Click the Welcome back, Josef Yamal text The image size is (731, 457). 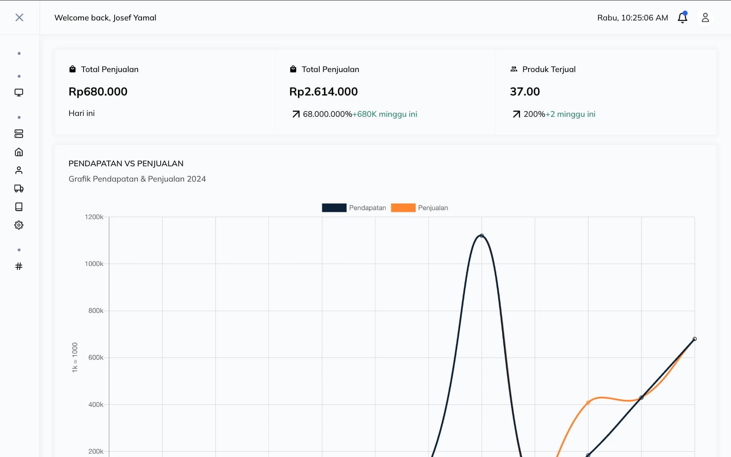coord(105,17)
